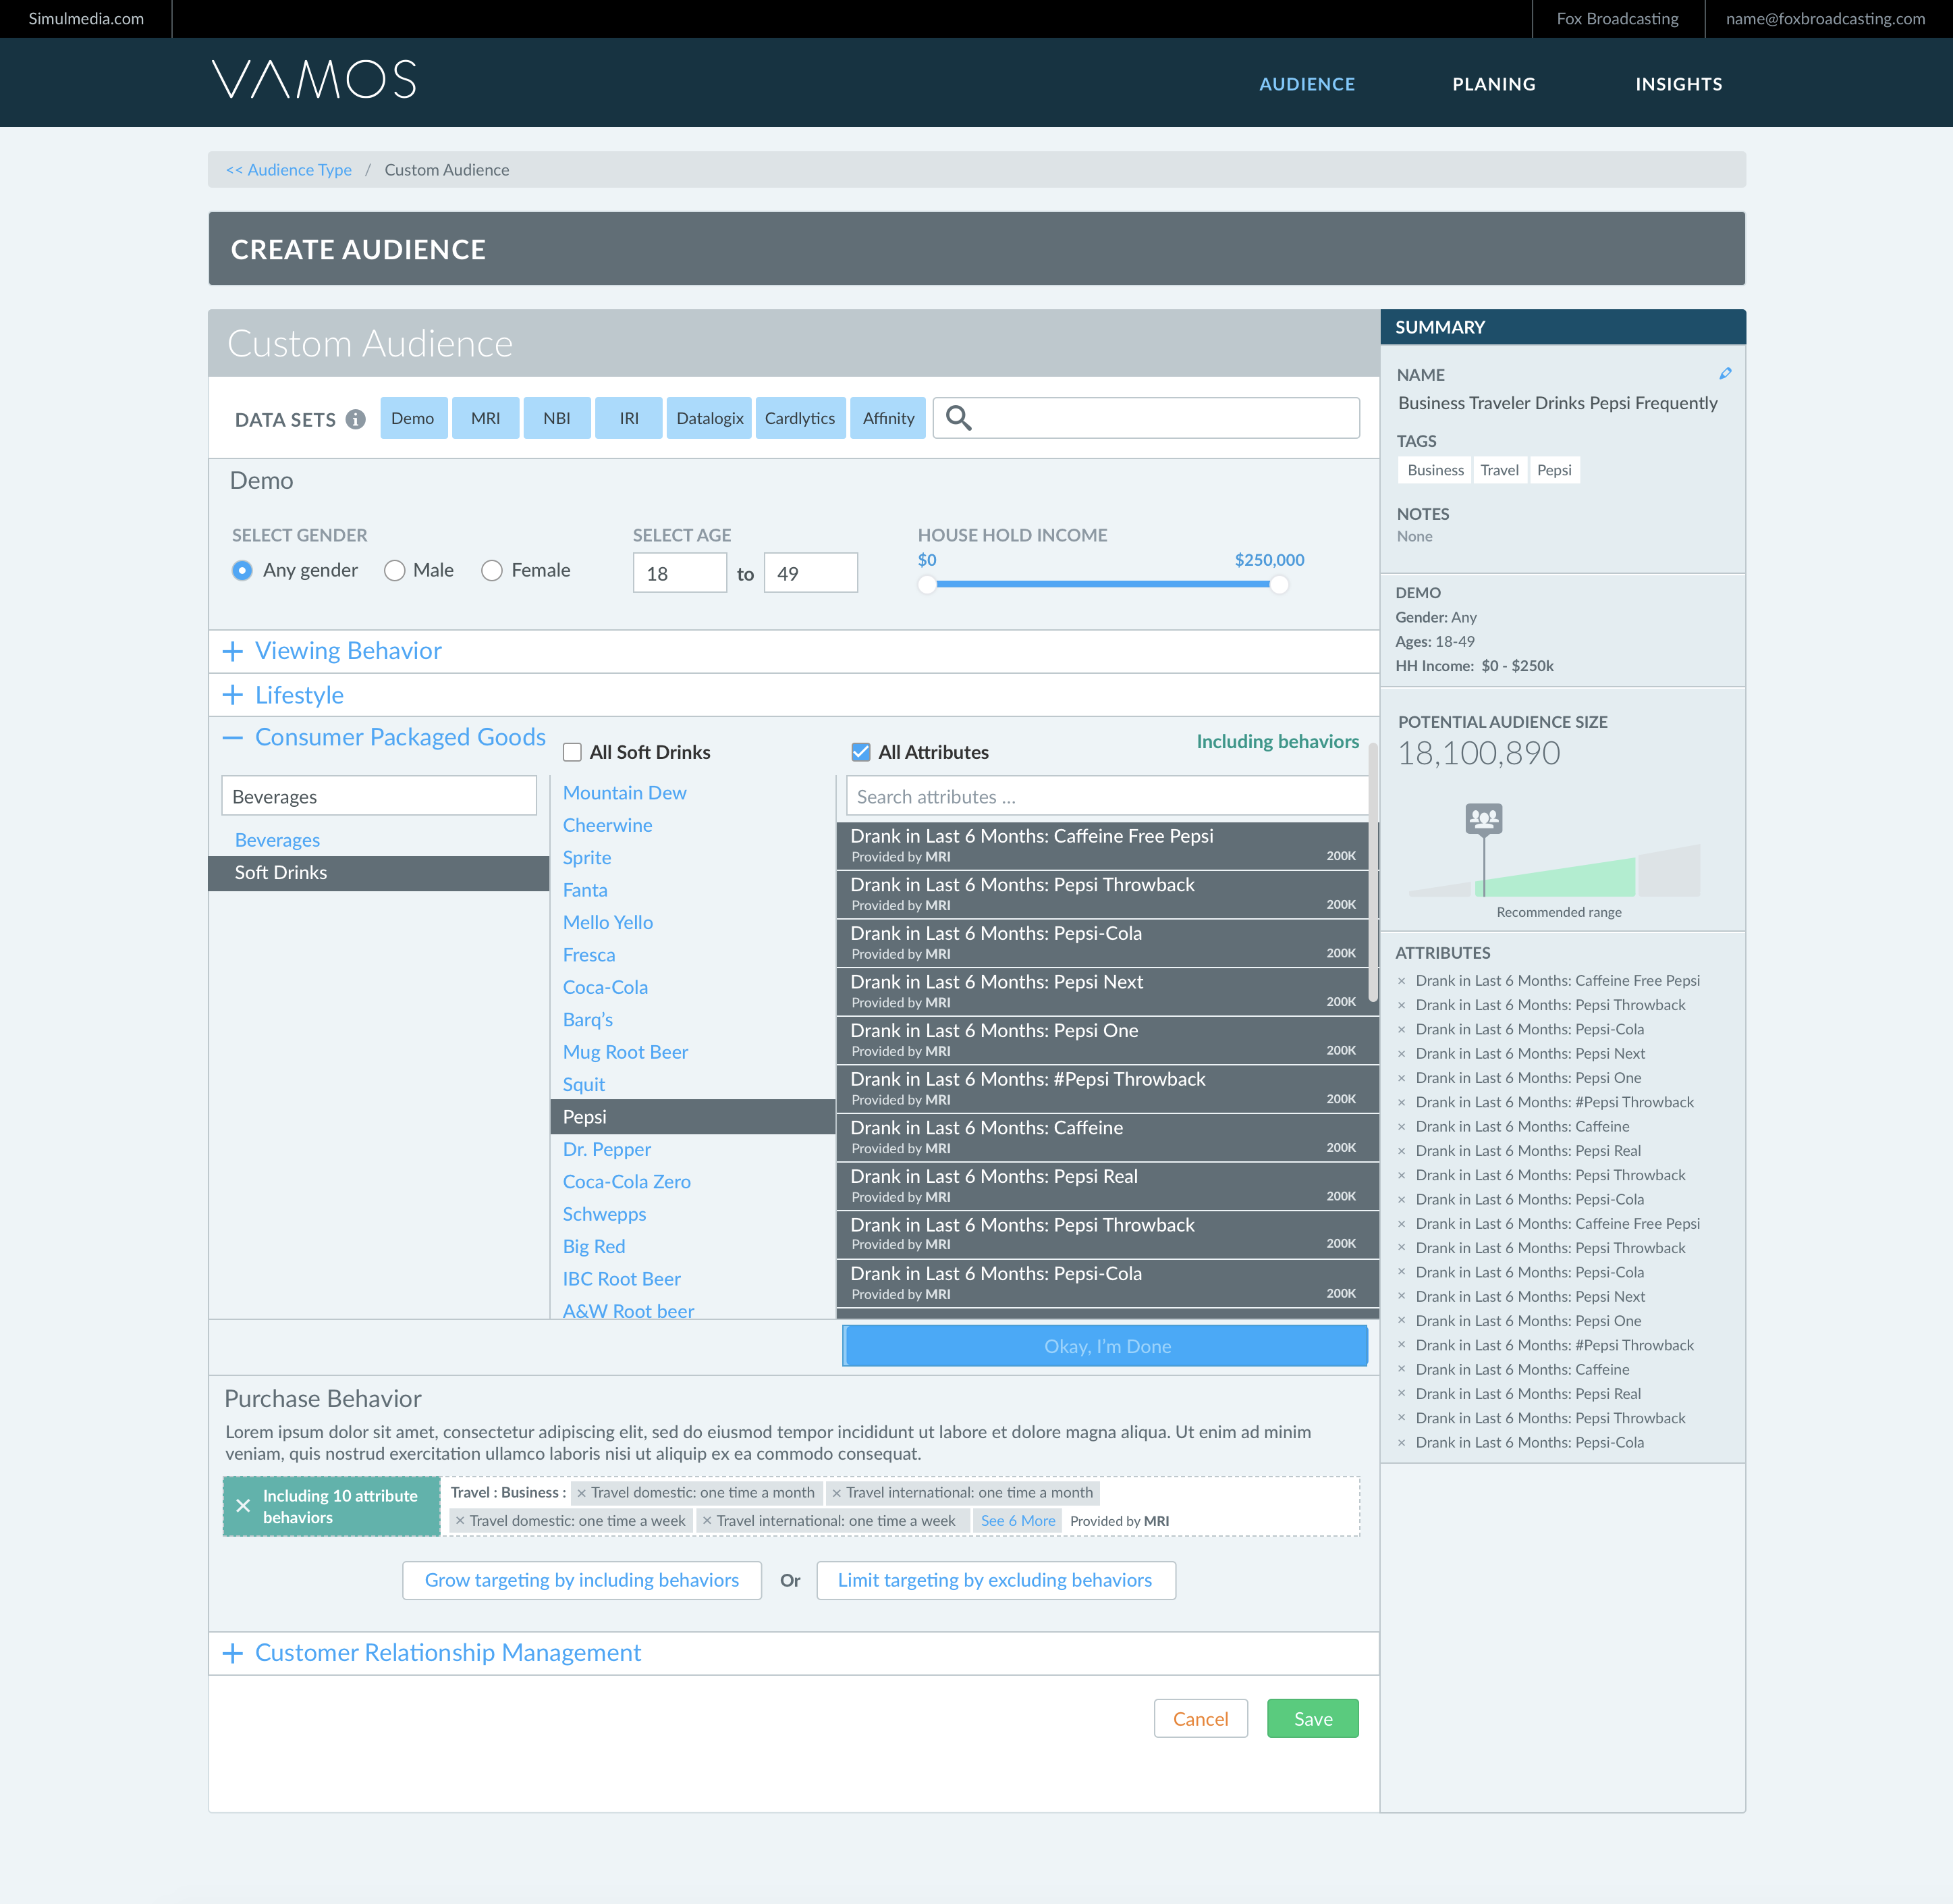Click the attributes list scrollbar
The image size is (1953, 1904).
[x=1373, y=872]
